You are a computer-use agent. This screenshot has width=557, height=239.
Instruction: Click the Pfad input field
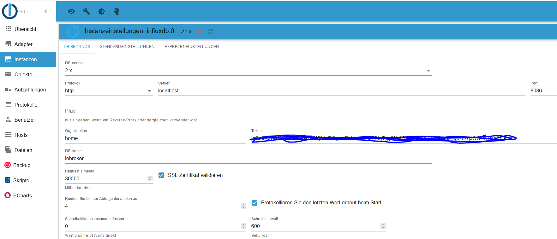tap(155, 111)
